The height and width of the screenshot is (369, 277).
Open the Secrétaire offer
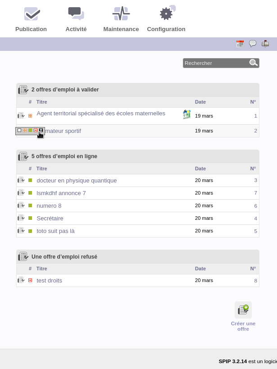[x=50, y=219]
